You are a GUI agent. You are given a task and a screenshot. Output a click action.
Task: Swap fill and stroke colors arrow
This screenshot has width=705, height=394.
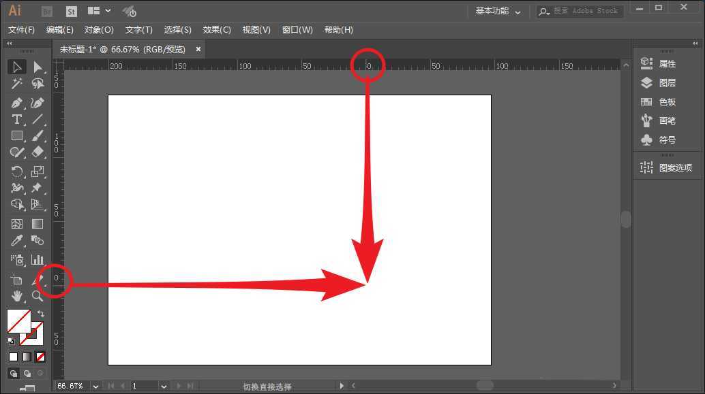[x=41, y=314]
